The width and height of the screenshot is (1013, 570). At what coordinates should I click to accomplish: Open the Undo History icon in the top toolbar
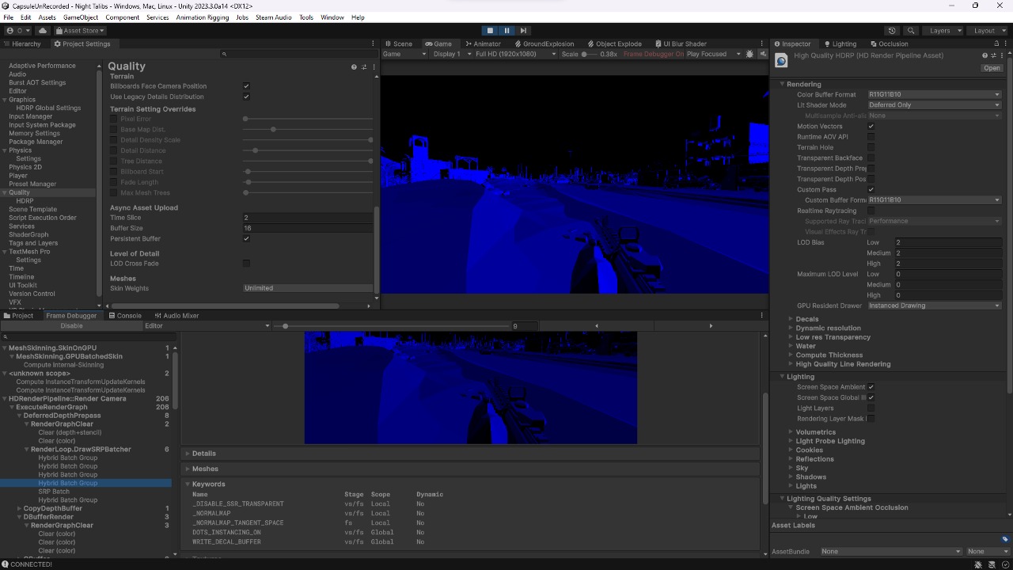[x=892, y=30]
